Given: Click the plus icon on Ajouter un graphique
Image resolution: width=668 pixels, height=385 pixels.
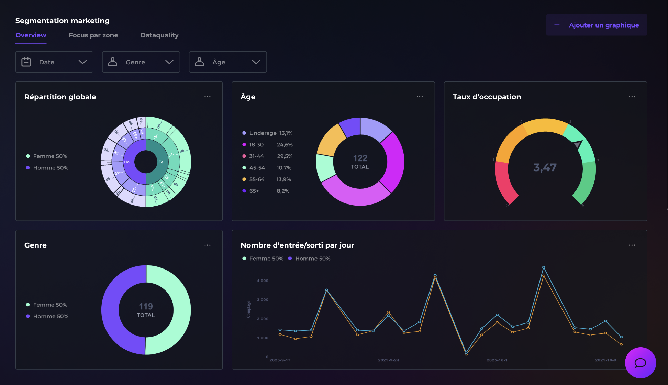Looking at the screenshot, I should (x=557, y=25).
